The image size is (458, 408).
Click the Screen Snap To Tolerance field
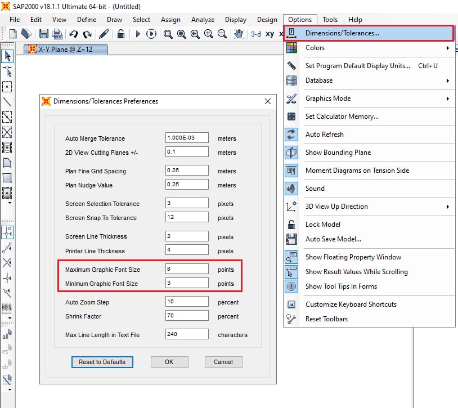tap(187, 217)
